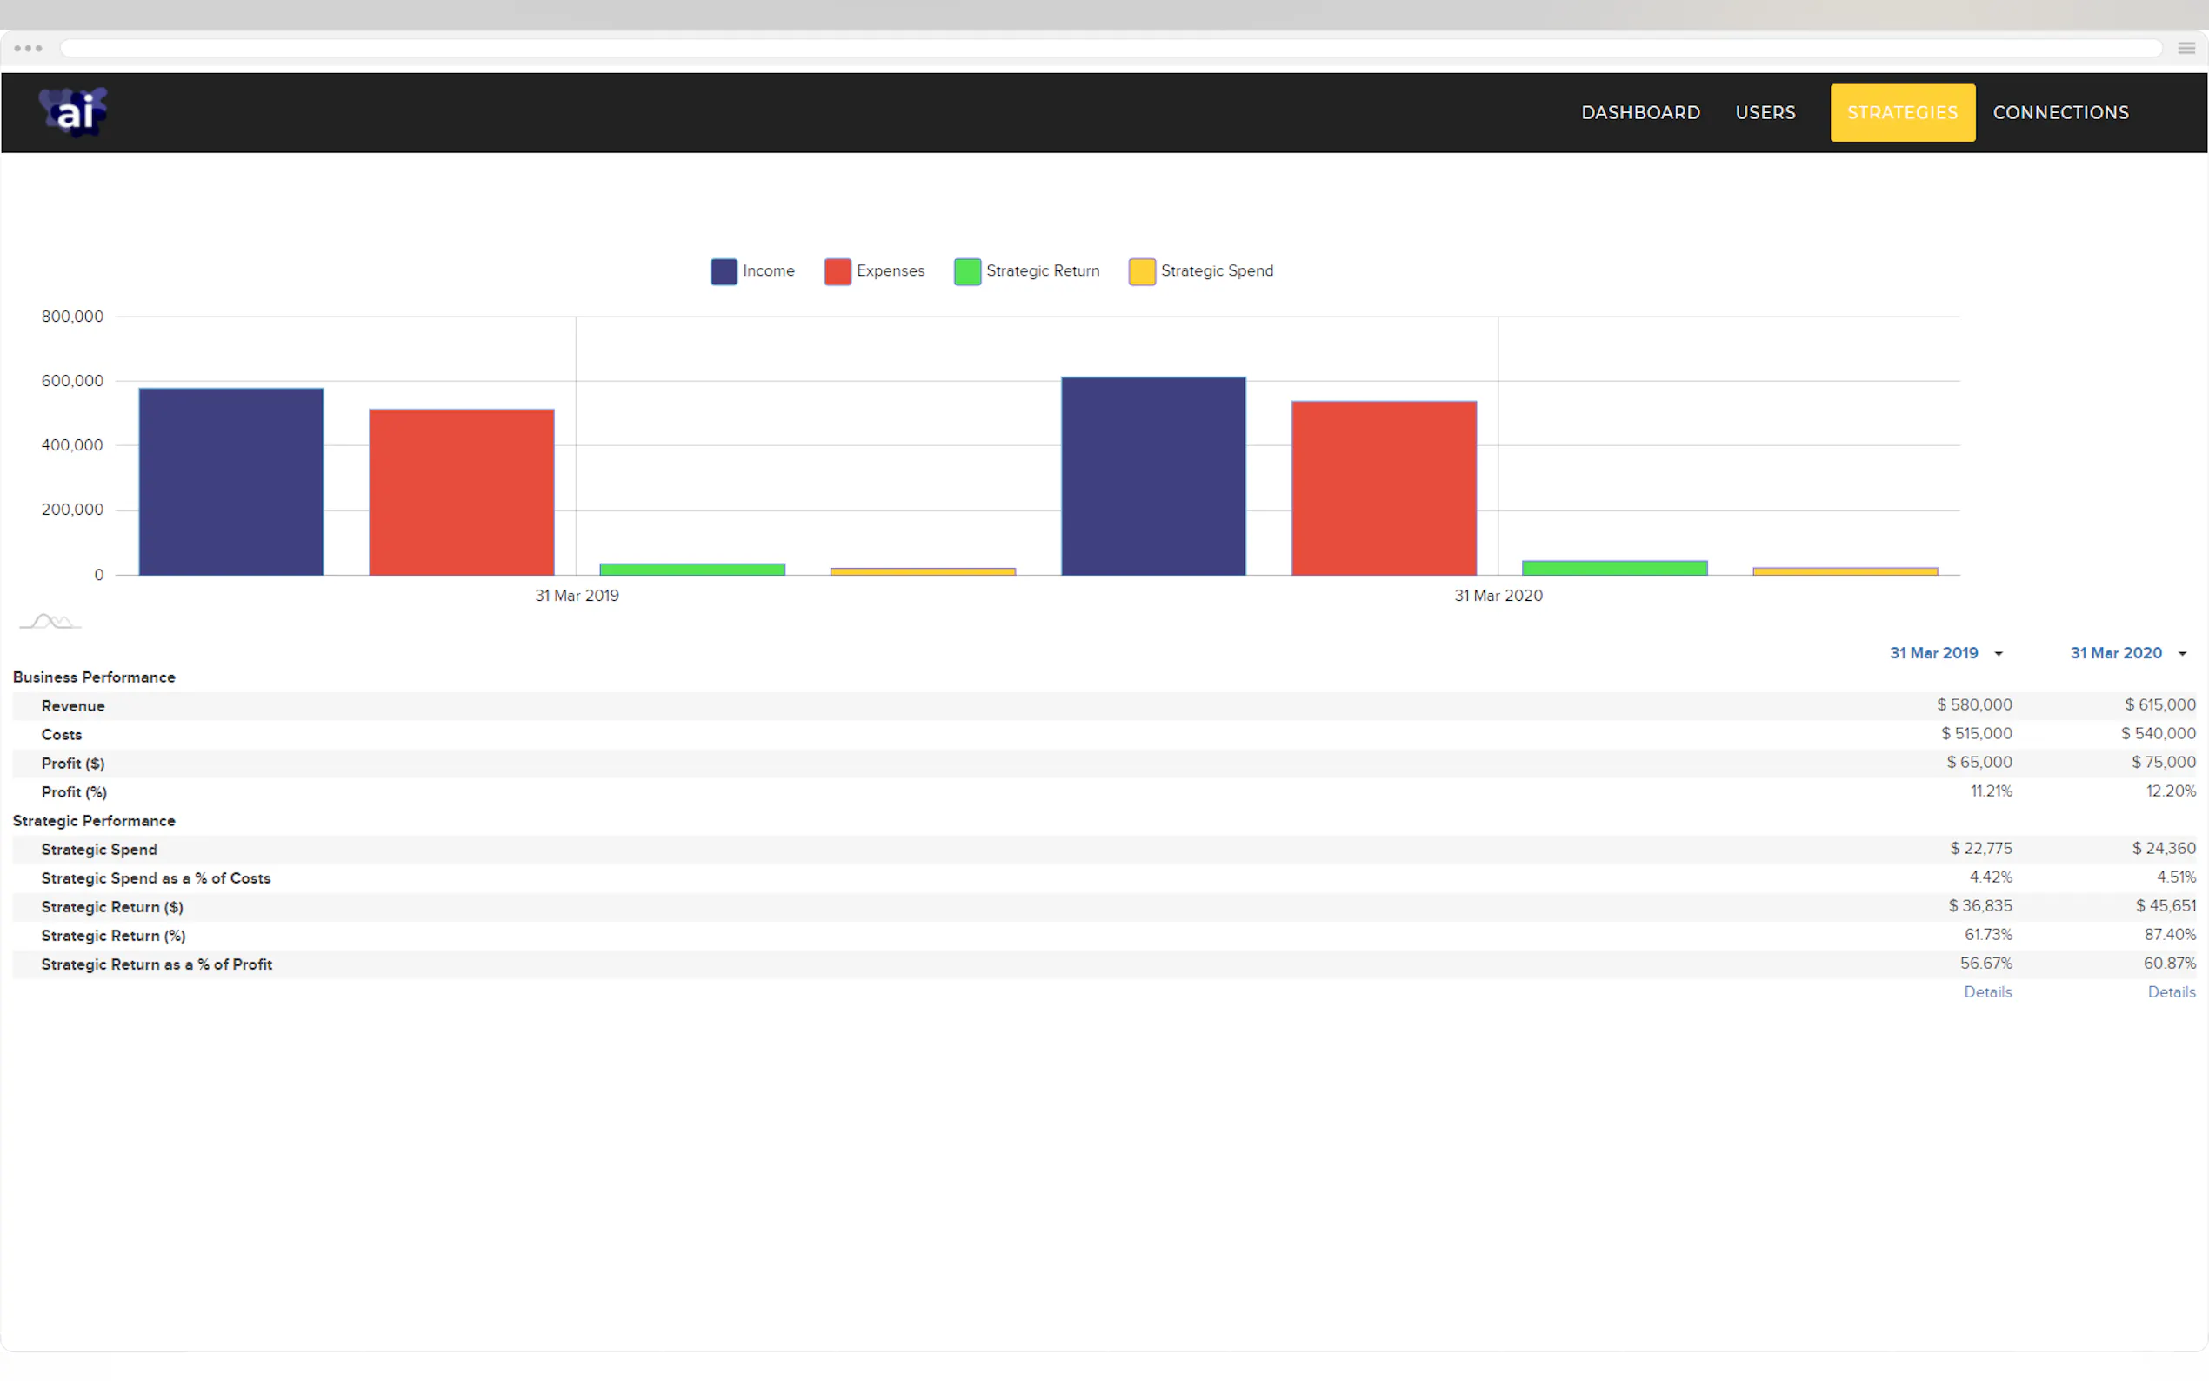Expand the 31 Mar 2020 dropdown arrow
The image size is (2209, 1381).
click(2181, 654)
